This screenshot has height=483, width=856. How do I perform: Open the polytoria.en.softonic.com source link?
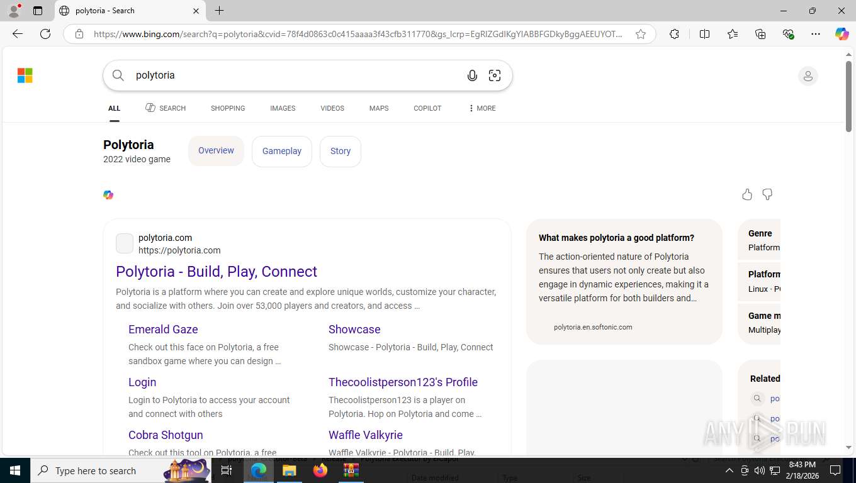593,327
